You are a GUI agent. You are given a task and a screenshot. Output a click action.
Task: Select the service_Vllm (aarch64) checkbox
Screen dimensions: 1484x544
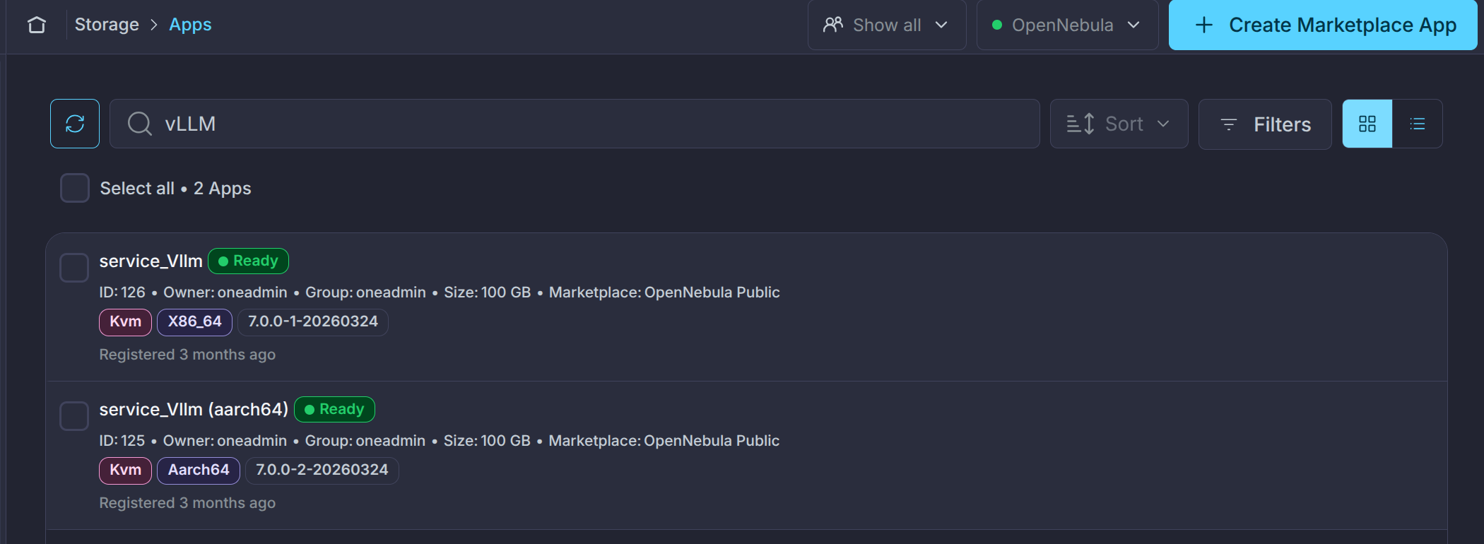(x=74, y=416)
